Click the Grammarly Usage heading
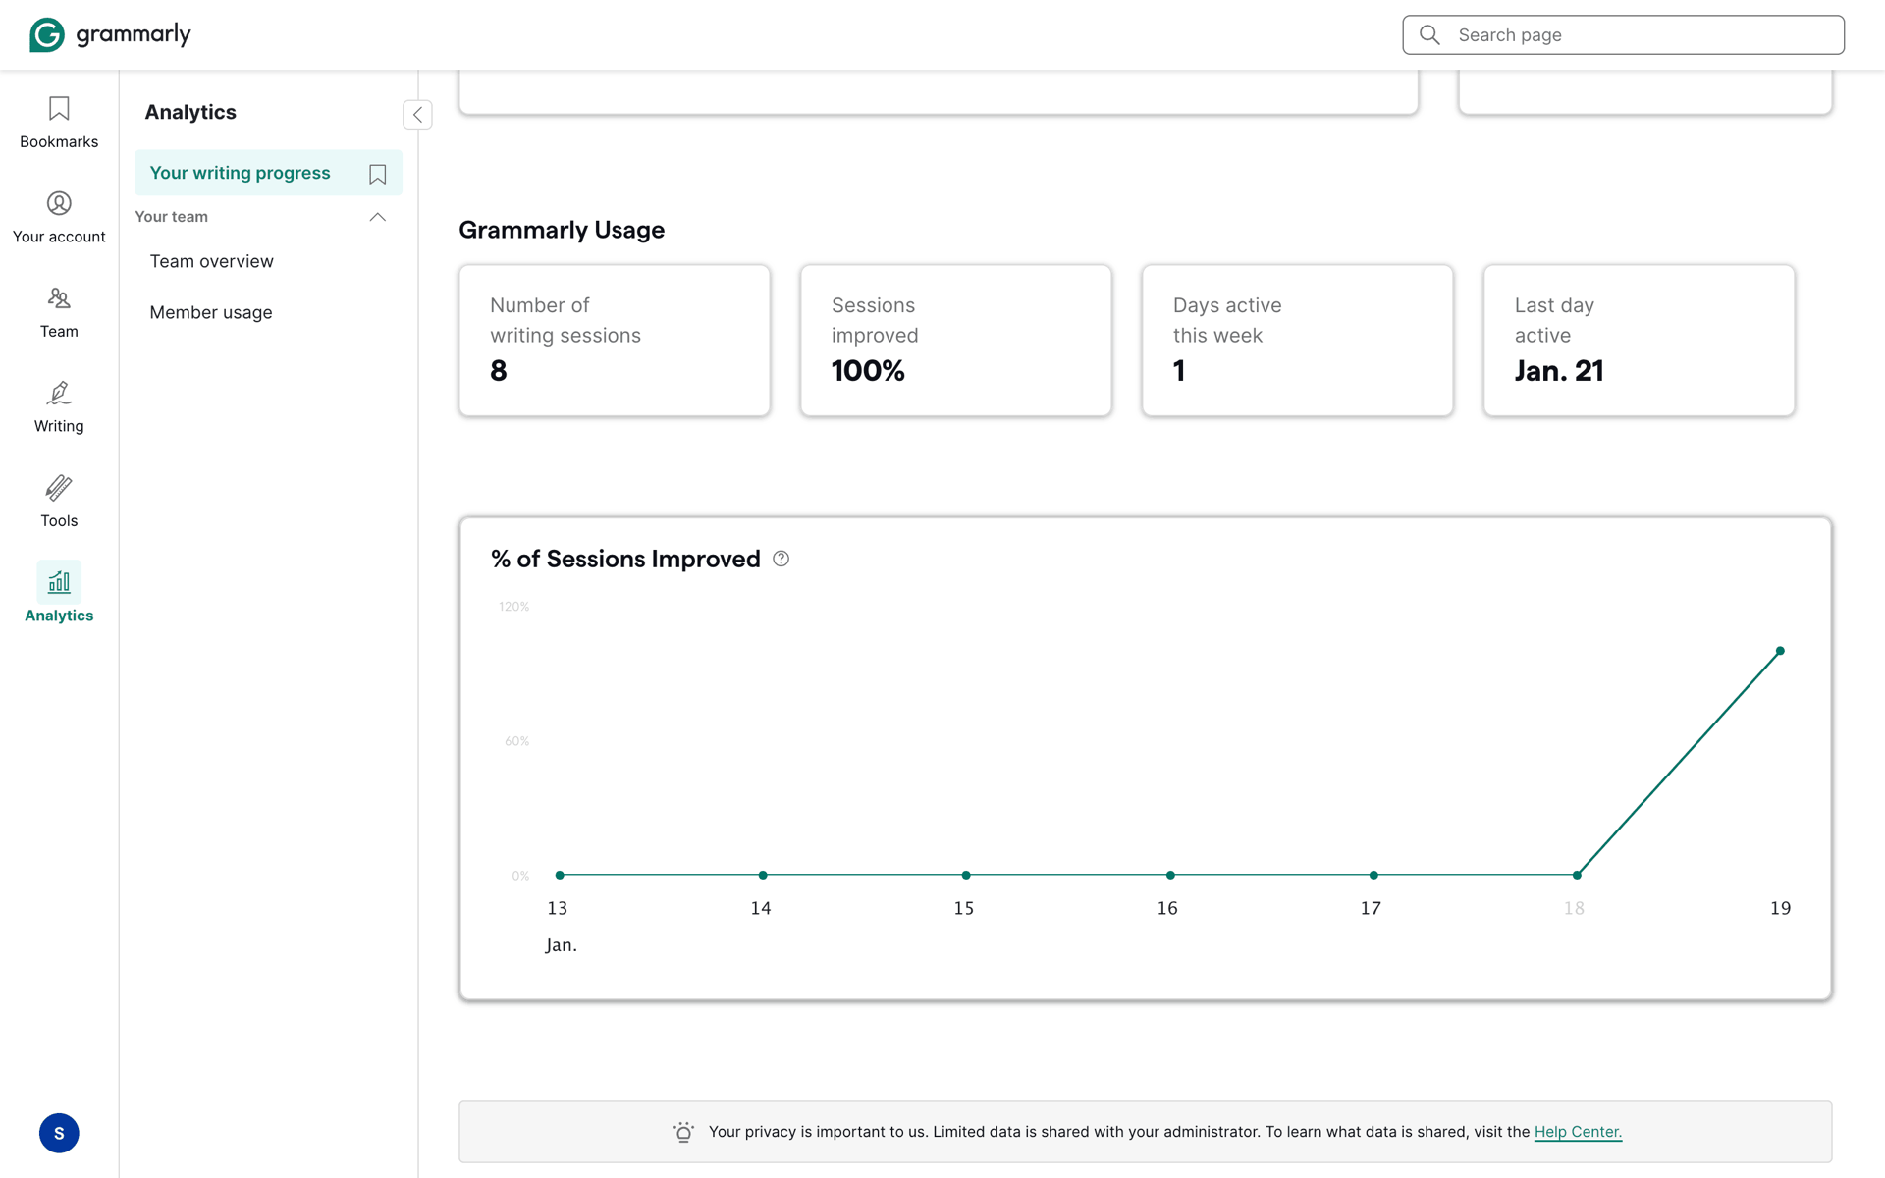The image size is (1885, 1178). point(562,230)
